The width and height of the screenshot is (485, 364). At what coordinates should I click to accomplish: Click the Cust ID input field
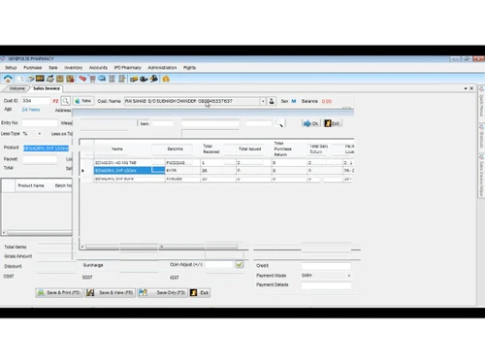tap(36, 101)
